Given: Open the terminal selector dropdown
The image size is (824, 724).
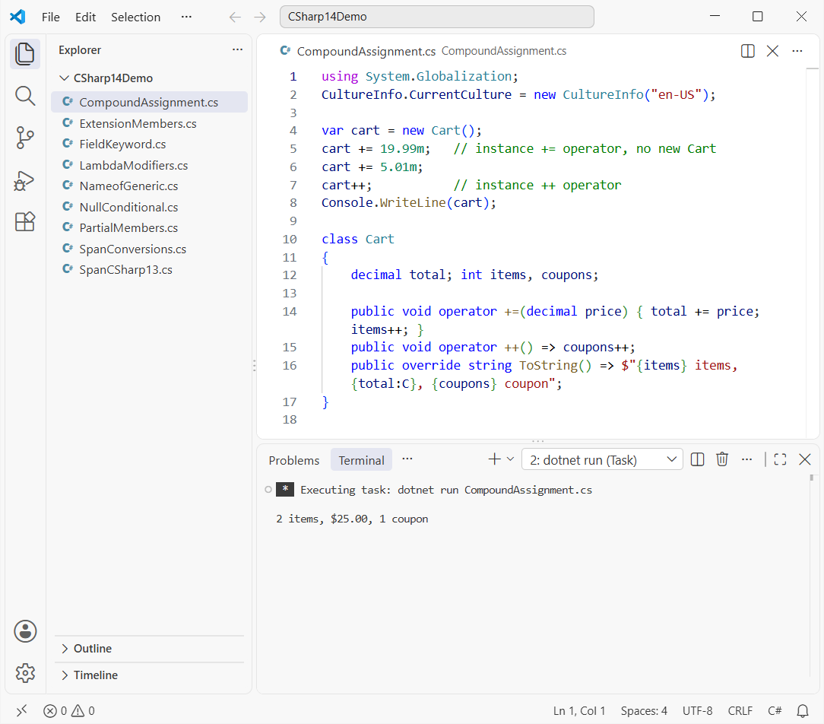Looking at the screenshot, I should point(602,459).
